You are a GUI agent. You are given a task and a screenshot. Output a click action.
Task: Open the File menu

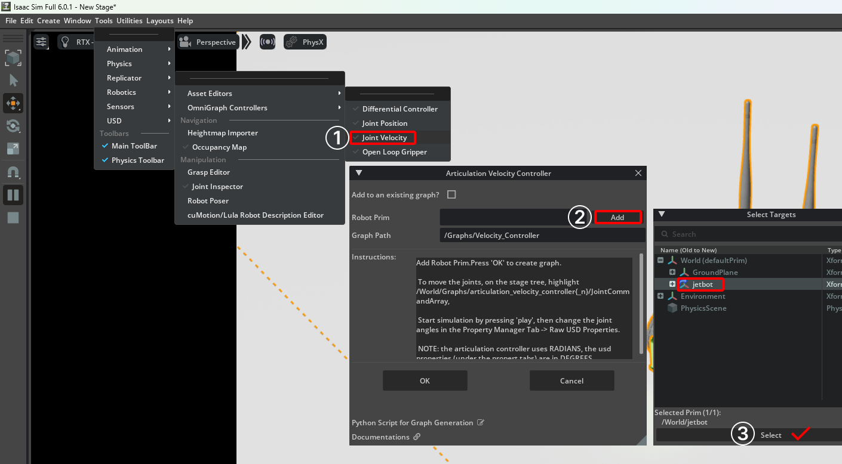click(11, 21)
